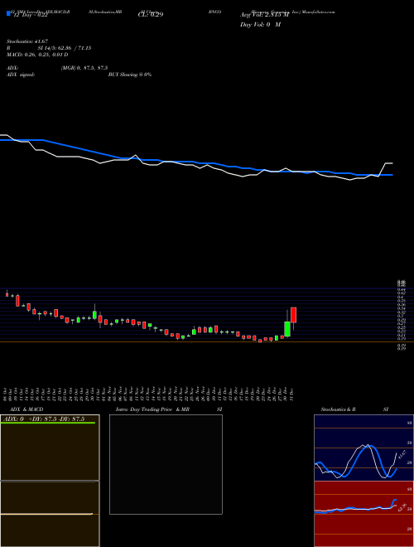Click the green ADX line in ADX panel
Viewport: 414px width, 547px height.
pyautogui.click(x=48, y=423)
